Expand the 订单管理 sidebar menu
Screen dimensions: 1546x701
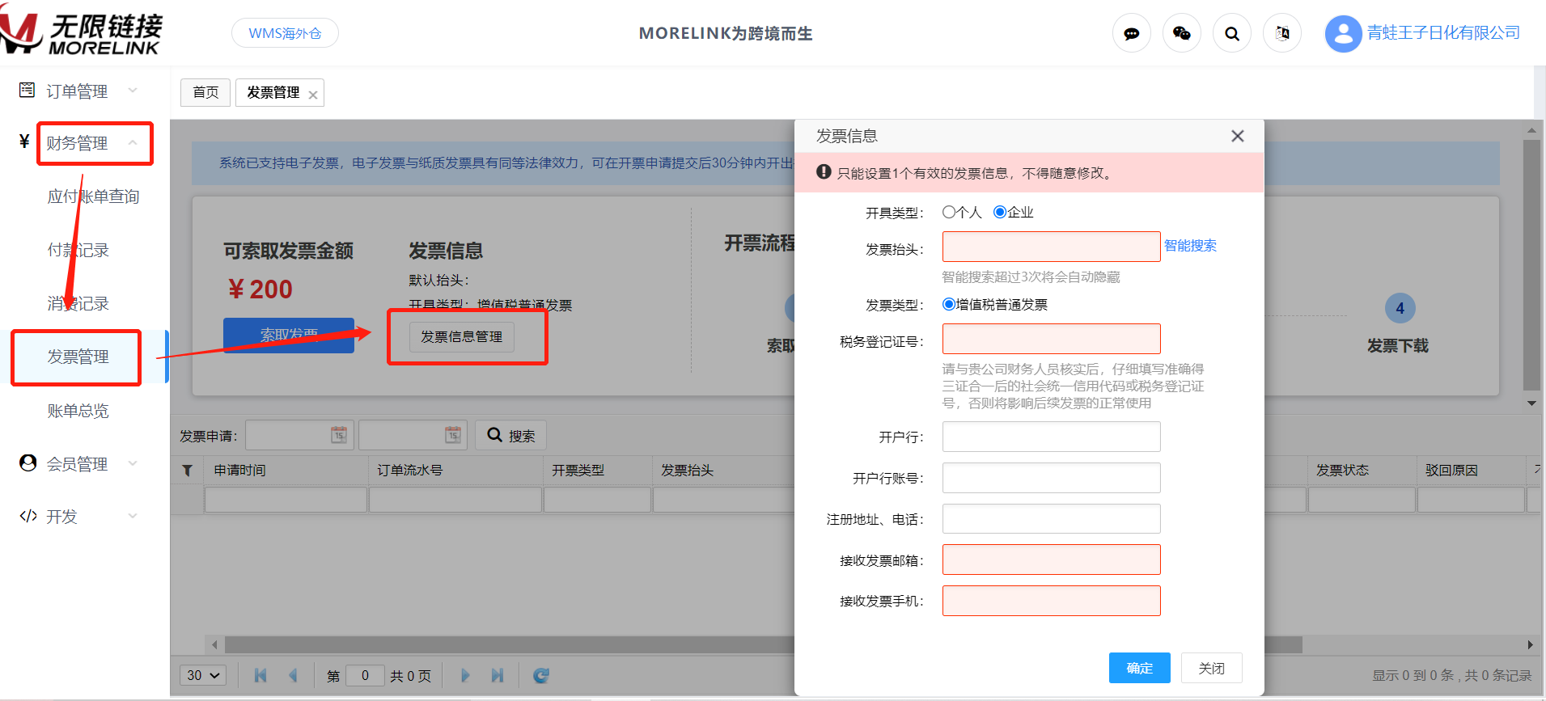pyautogui.click(x=78, y=91)
